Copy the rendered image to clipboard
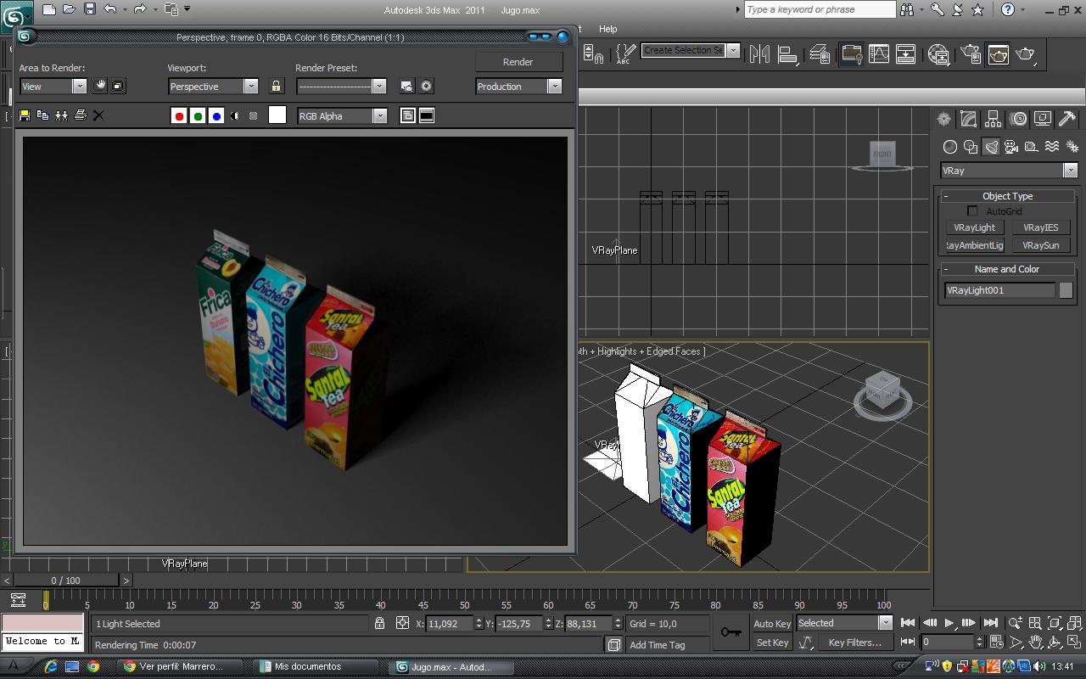The width and height of the screenshot is (1086, 679). [42, 115]
